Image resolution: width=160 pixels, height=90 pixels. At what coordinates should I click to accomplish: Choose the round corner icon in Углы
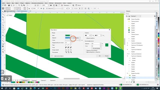[x=68, y=47]
